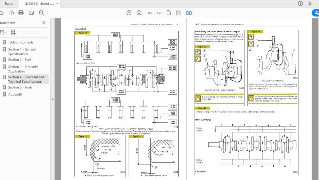Toggle the scrolling page display button
The image size is (319, 180).
[178, 13]
